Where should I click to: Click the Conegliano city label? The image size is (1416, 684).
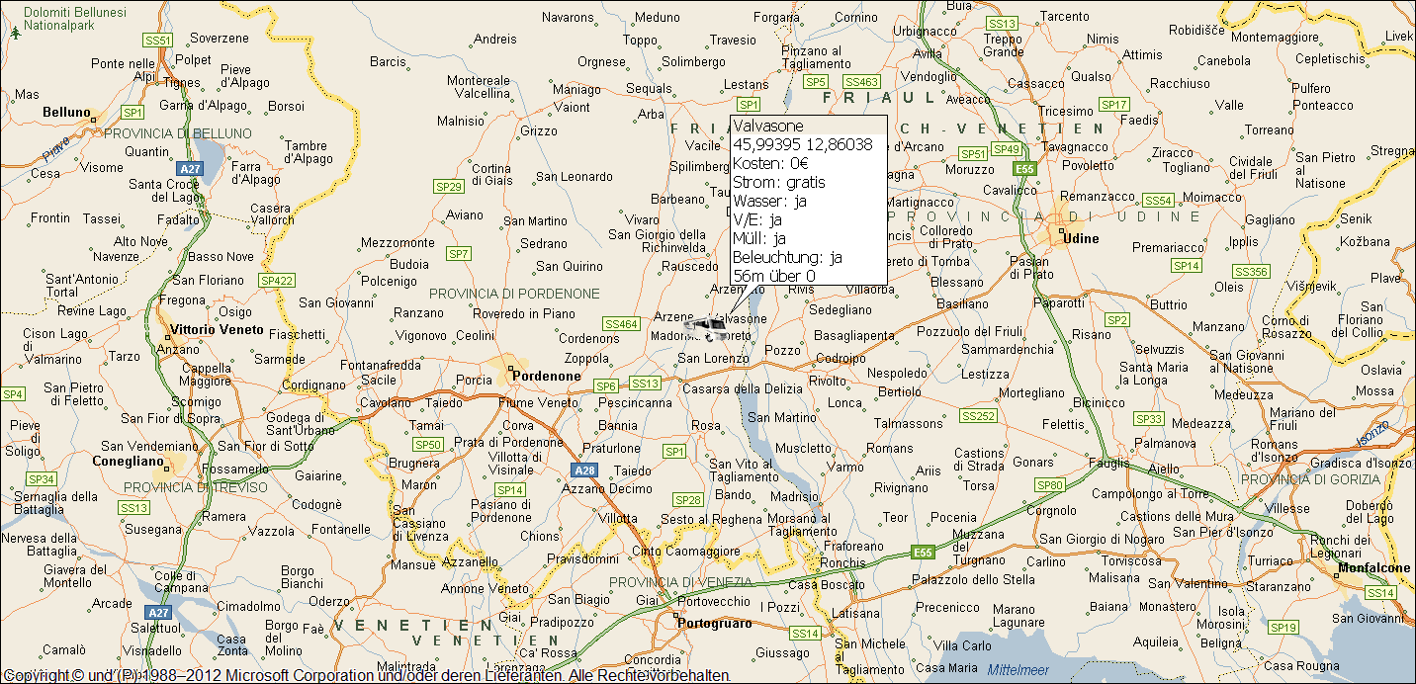click(x=126, y=461)
